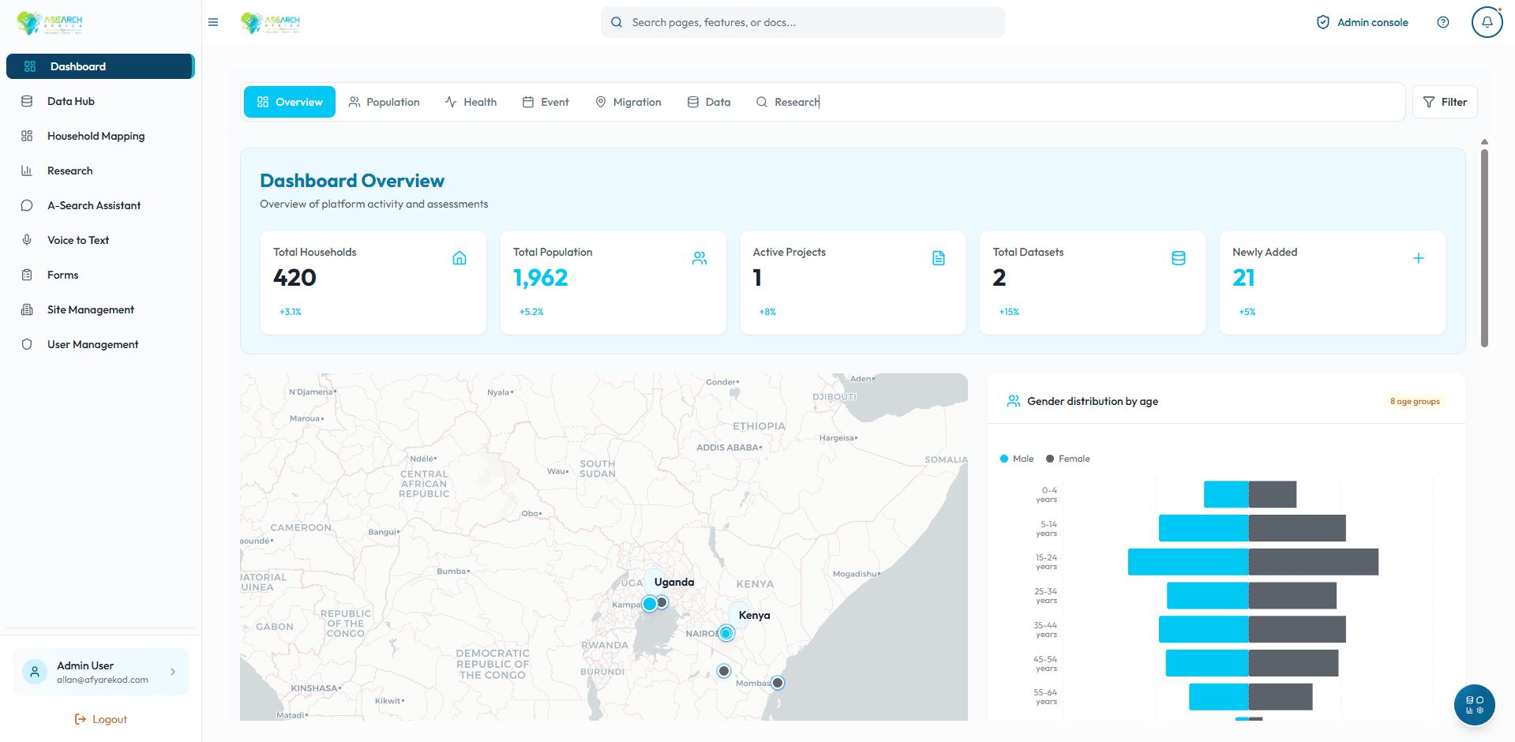The height and width of the screenshot is (742, 1515).
Task: Open User Management page
Action: (x=100, y=344)
